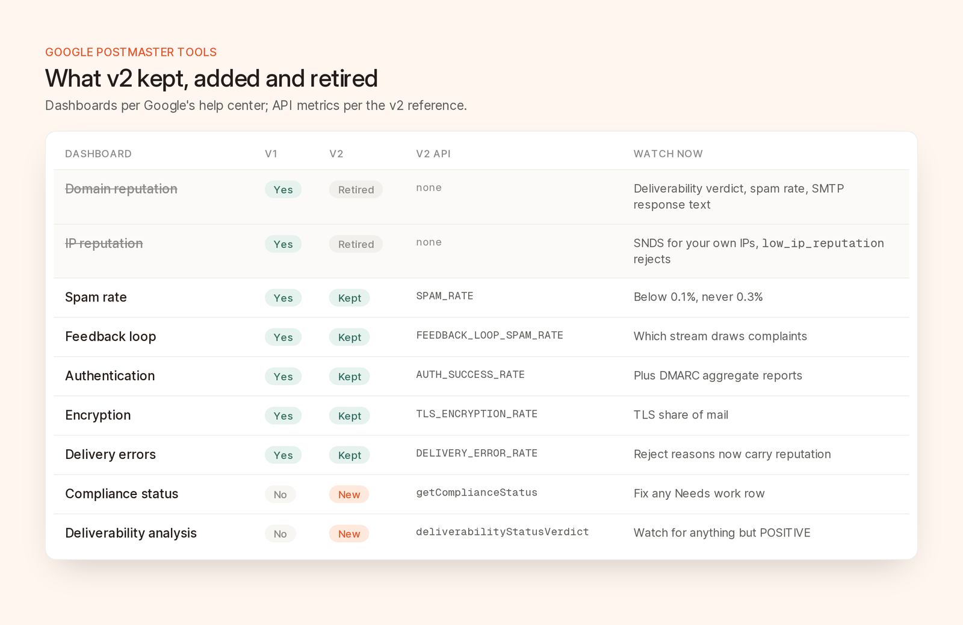Click the WATCH NOW column header
Screen dimensions: 963x625
pos(668,154)
